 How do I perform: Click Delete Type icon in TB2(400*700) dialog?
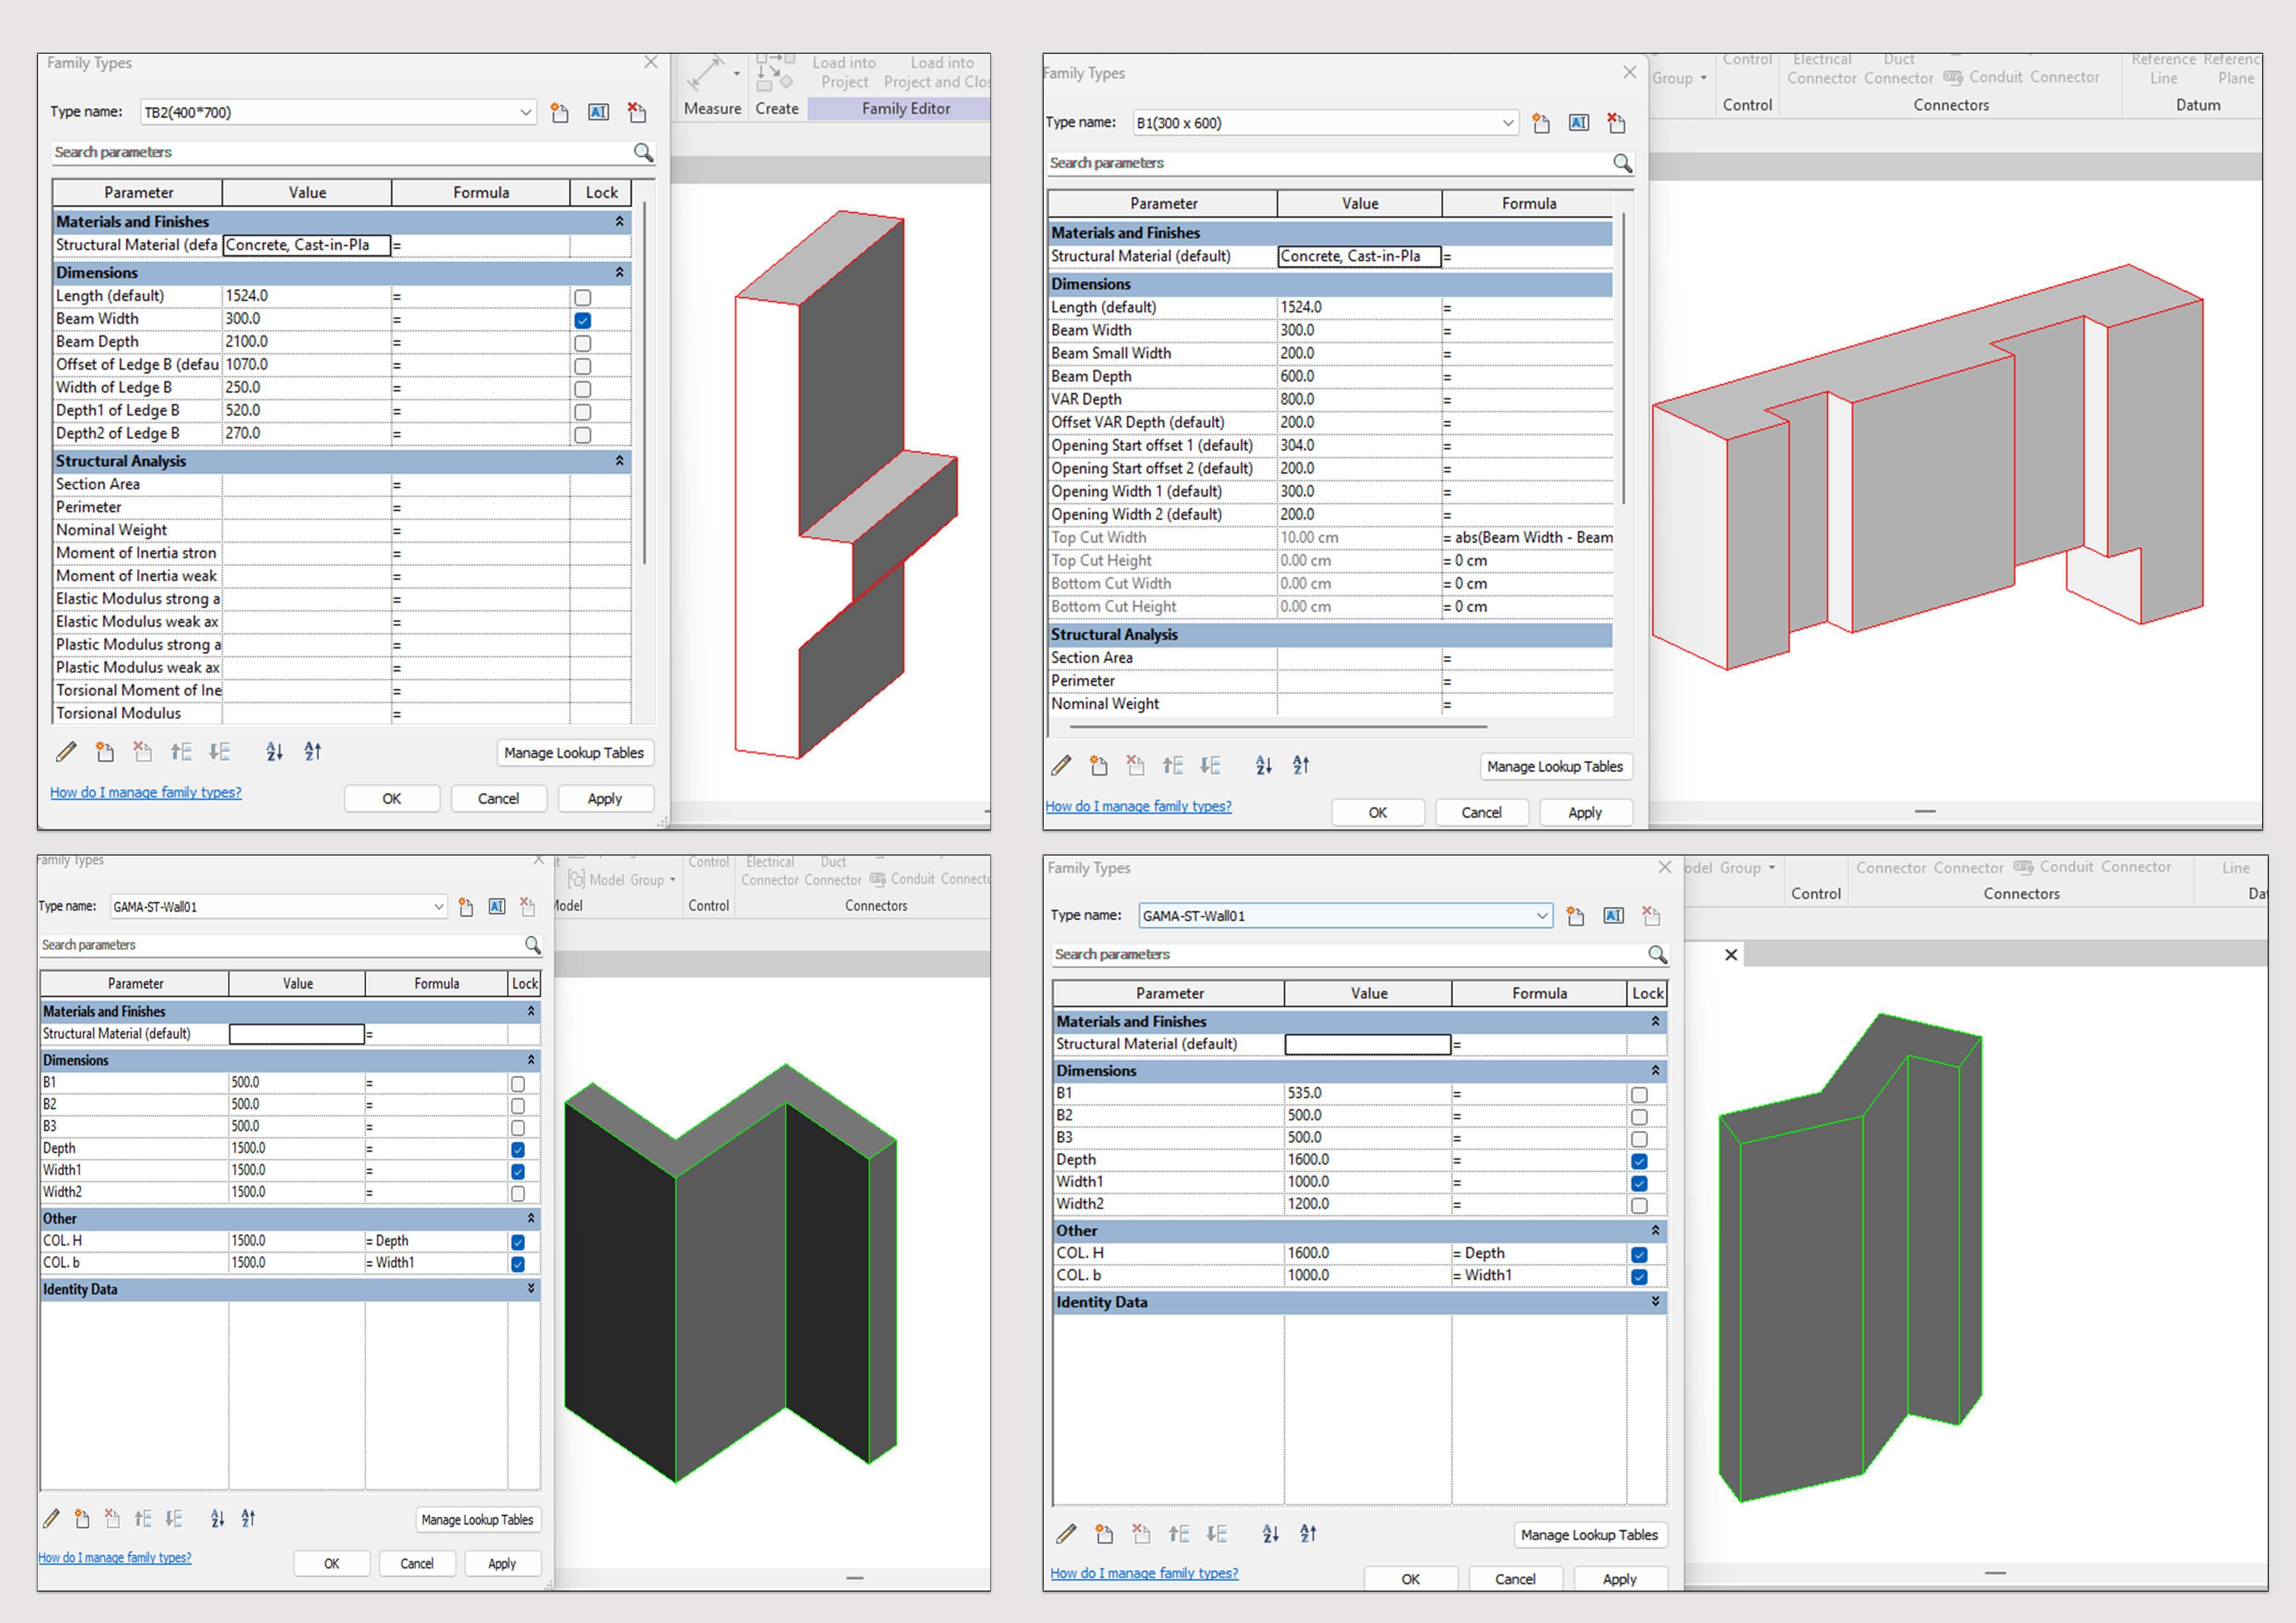[x=636, y=113]
